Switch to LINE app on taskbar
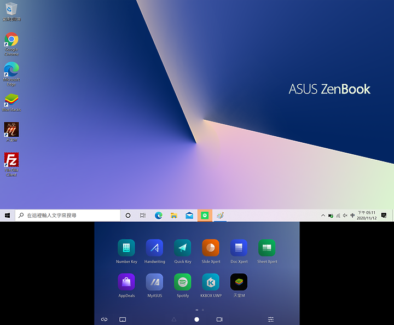Viewport: 394px width, 325px height. pyautogui.click(x=205, y=216)
